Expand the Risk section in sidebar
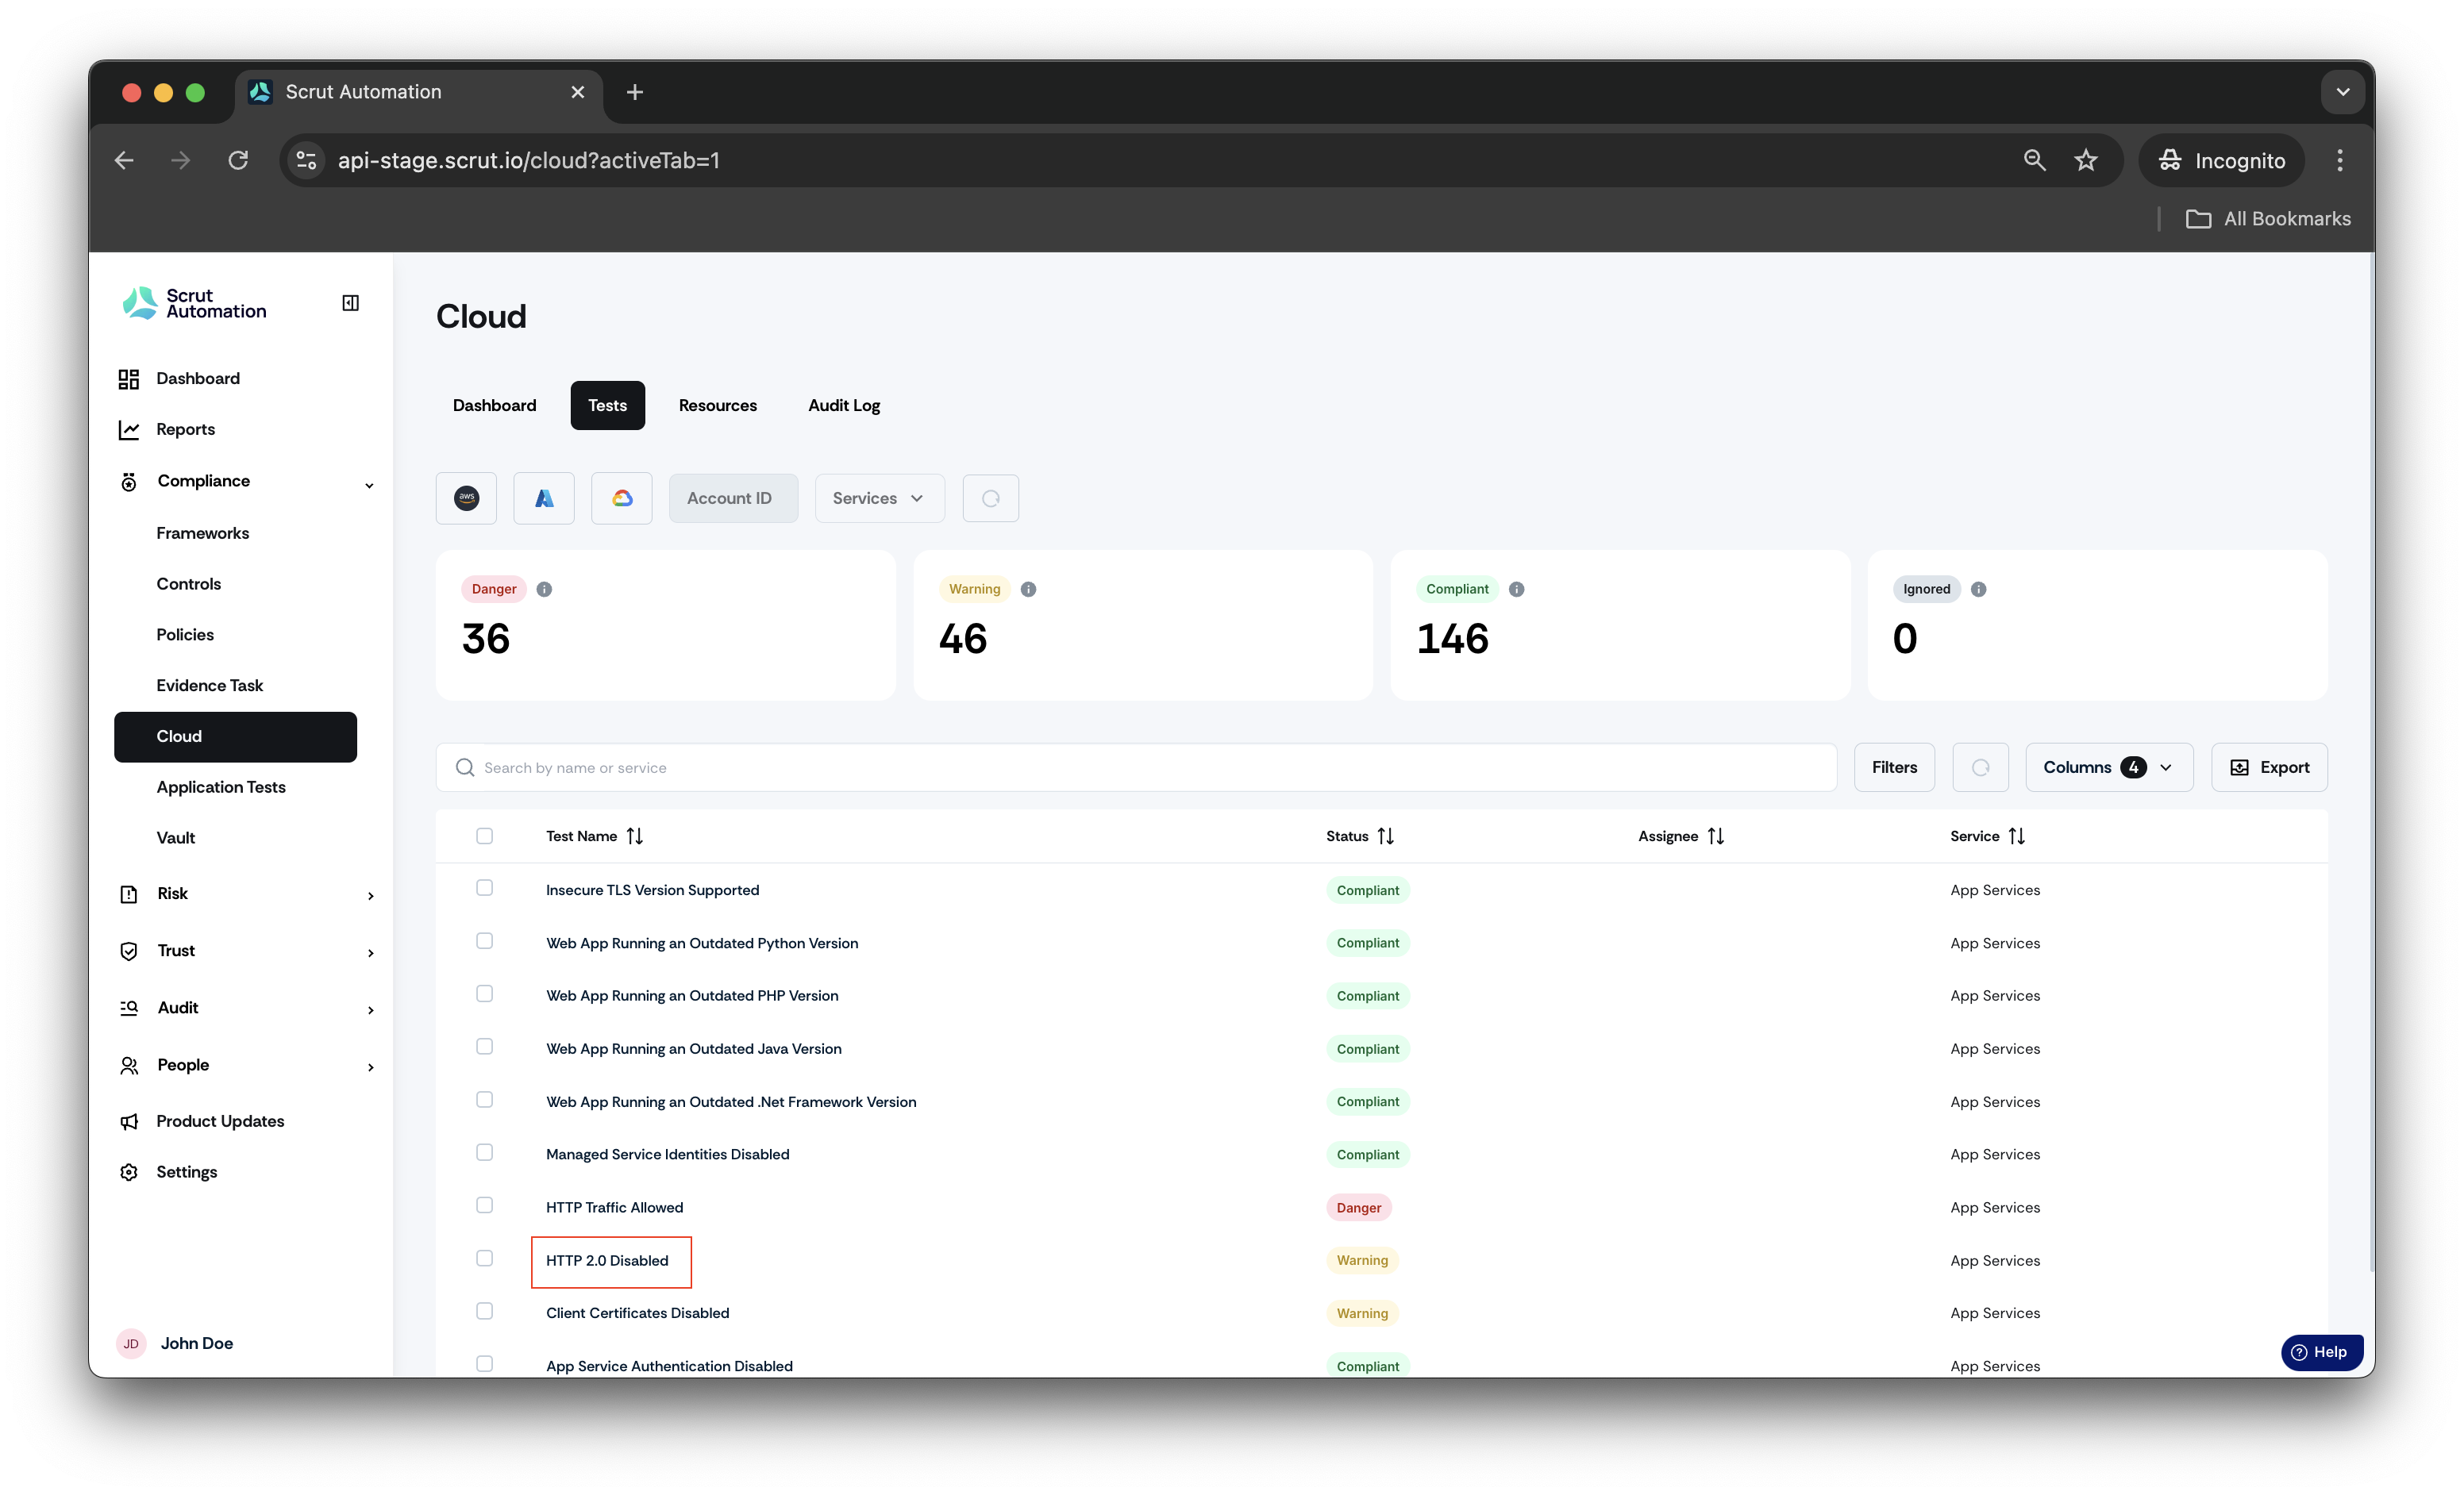 (370, 895)
